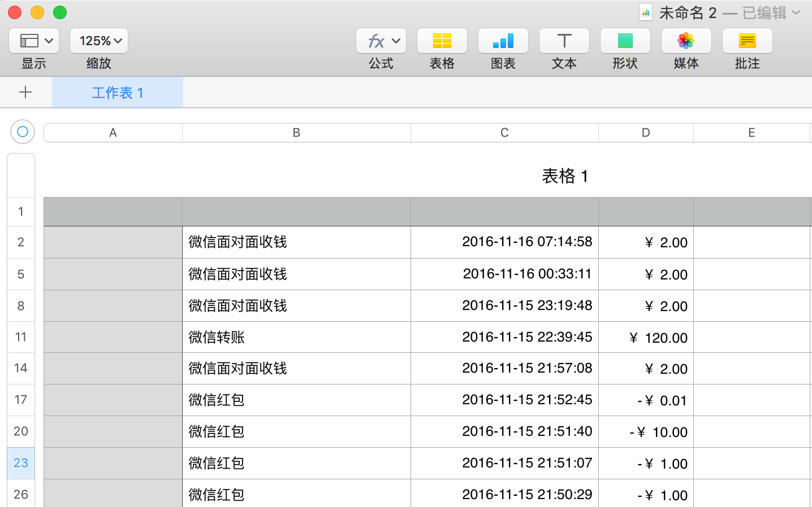Select cell 微信转账
This screenshot has width=812, height=507.
click(296, 337)
